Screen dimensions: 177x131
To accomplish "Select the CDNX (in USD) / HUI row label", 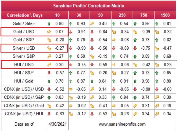I will coord(24,113).
